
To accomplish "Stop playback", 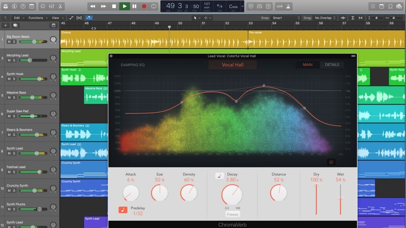I will tap(114, 6).
